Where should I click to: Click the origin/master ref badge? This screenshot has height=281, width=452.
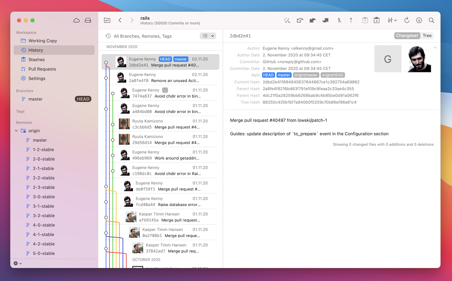click(306, 75)
